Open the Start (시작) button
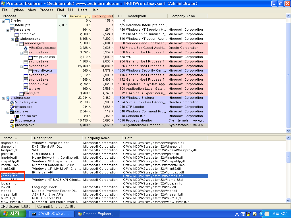Viewport: 291px width, 218px height. coord(13,214)
